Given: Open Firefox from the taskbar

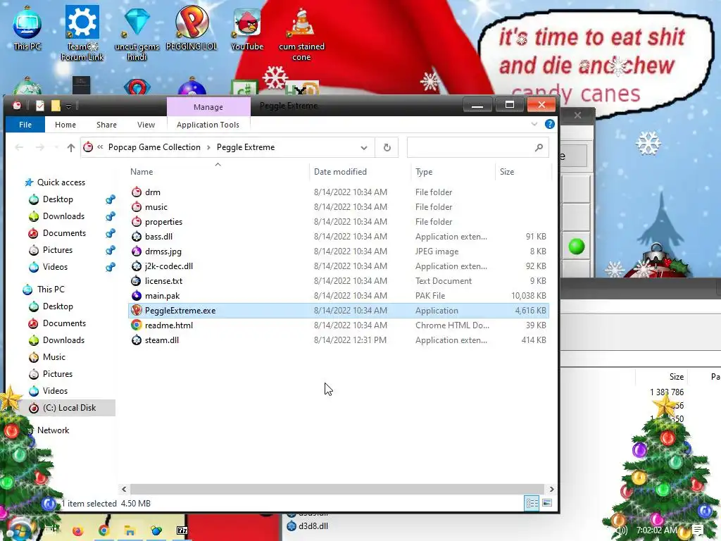Looking at the screenshot, I should click(77, 531).
